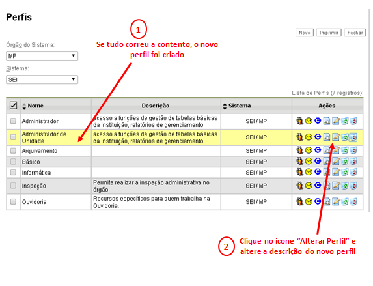Check the Informática row checkbox
Viewport: 373px width, 286px height.
pos(13,172)
